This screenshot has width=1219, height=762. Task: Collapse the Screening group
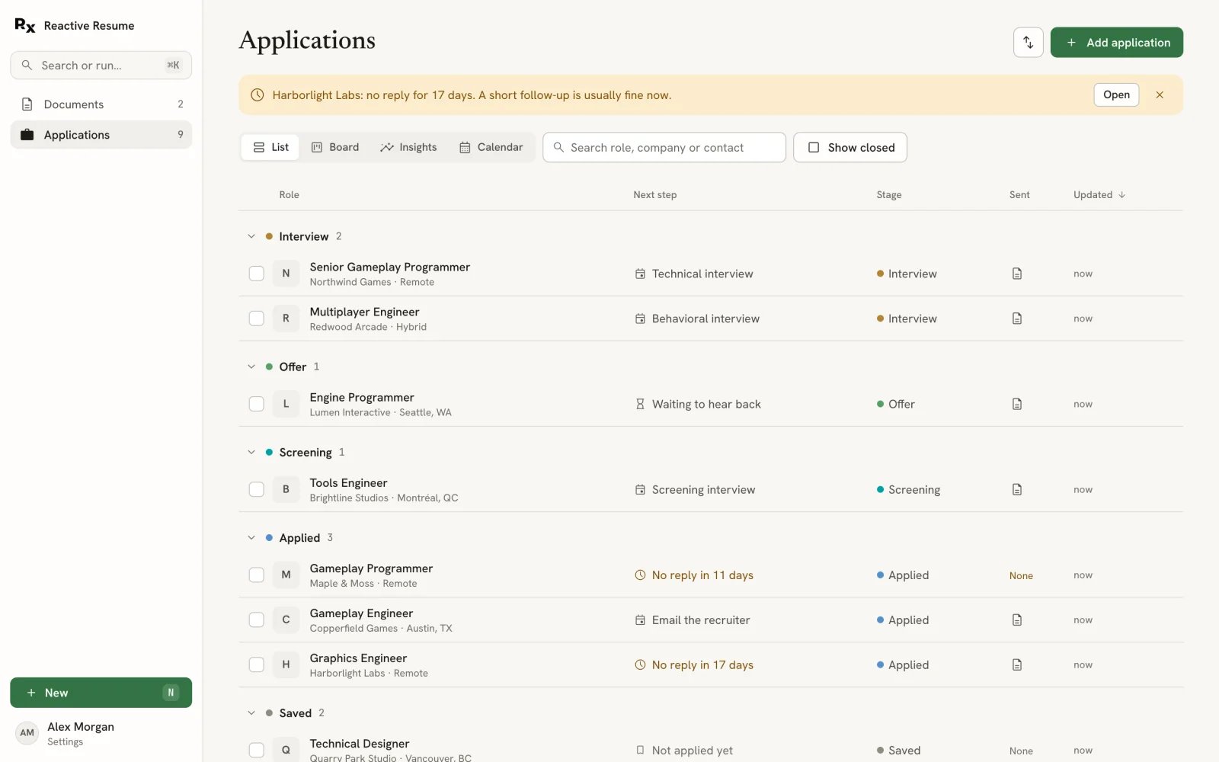(x=251, y=453)
